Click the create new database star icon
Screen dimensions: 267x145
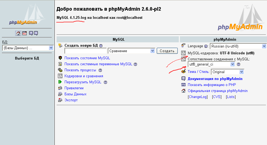pyautogui.click(x=60, y=45)
